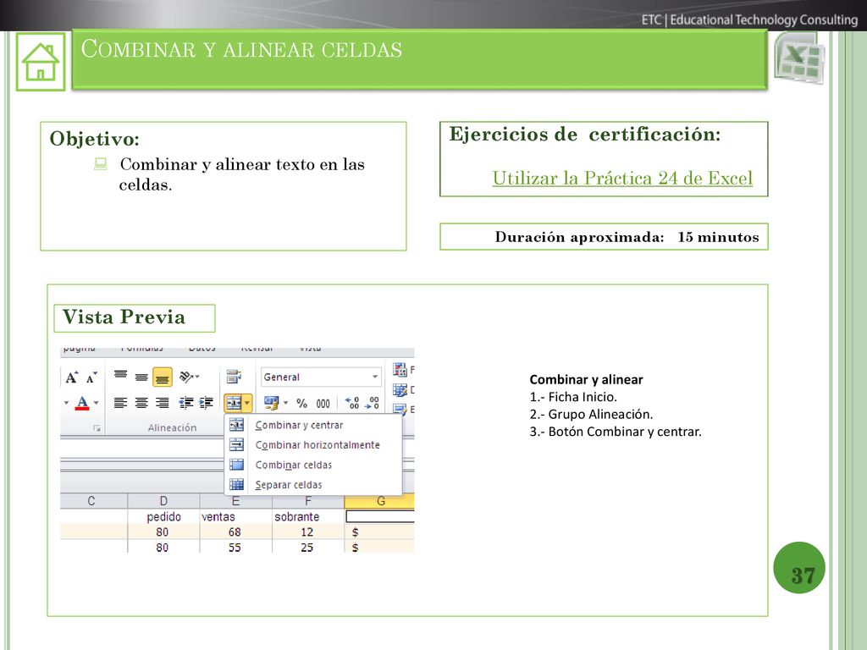Click the text 1.- Ficha Inicio.
This screenshot has width=867, height=650.
click(573, 397)
